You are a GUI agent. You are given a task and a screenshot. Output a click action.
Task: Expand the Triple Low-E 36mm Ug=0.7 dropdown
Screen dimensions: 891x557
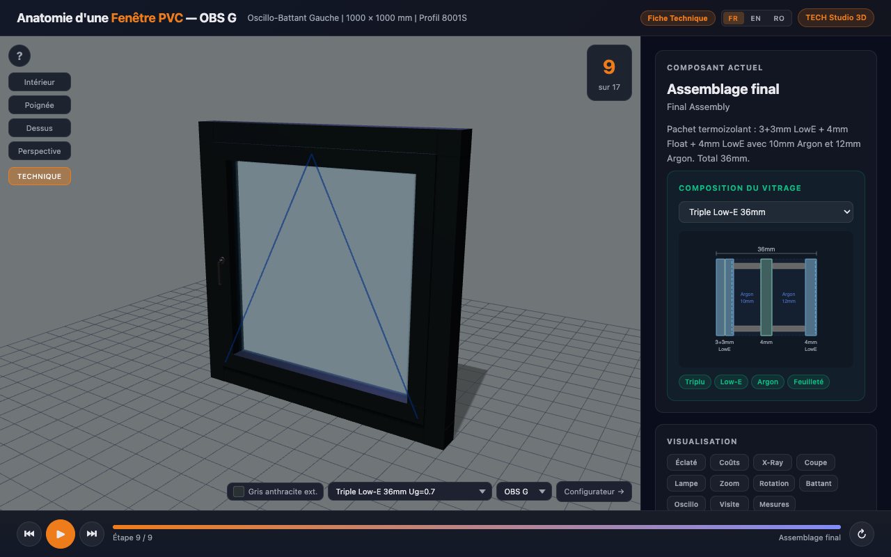click(x=410, y=492)
